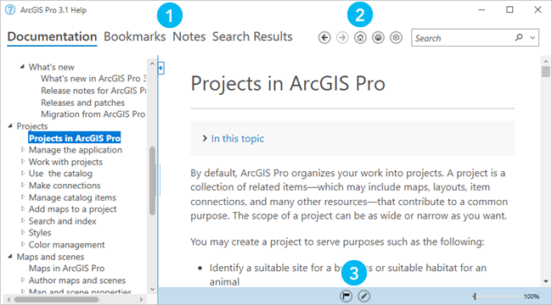Expand the Search and index node
This screenshot has height=305, width=552.
click(23, 220)
